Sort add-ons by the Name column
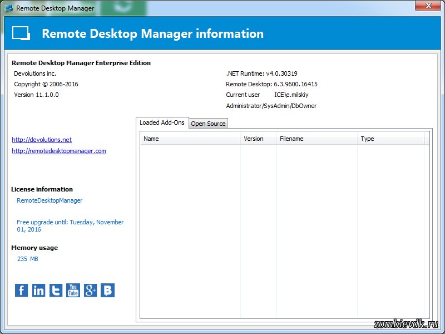 [x=190, y=139]
